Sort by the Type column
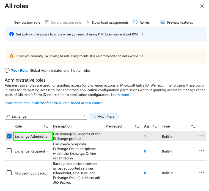Image resolution: width=209 pixels, height=191 pixels. point(193,126)
